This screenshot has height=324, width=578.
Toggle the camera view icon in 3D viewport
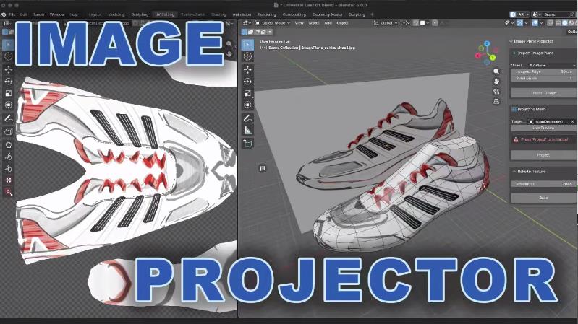(496, 91)
